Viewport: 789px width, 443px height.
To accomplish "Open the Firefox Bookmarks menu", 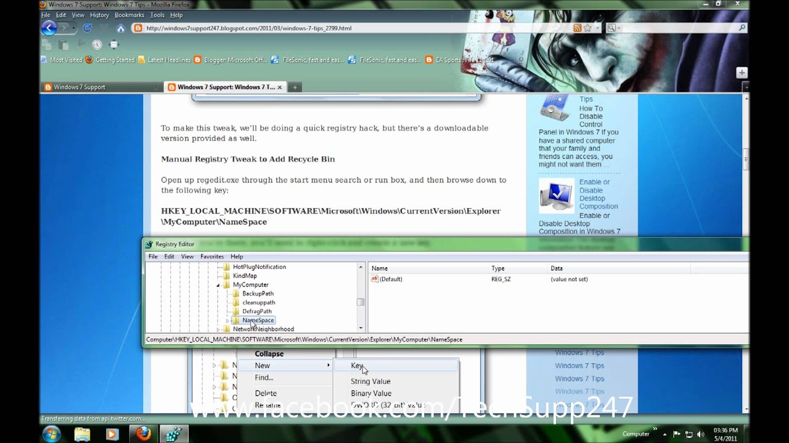I will pos(129,15).
